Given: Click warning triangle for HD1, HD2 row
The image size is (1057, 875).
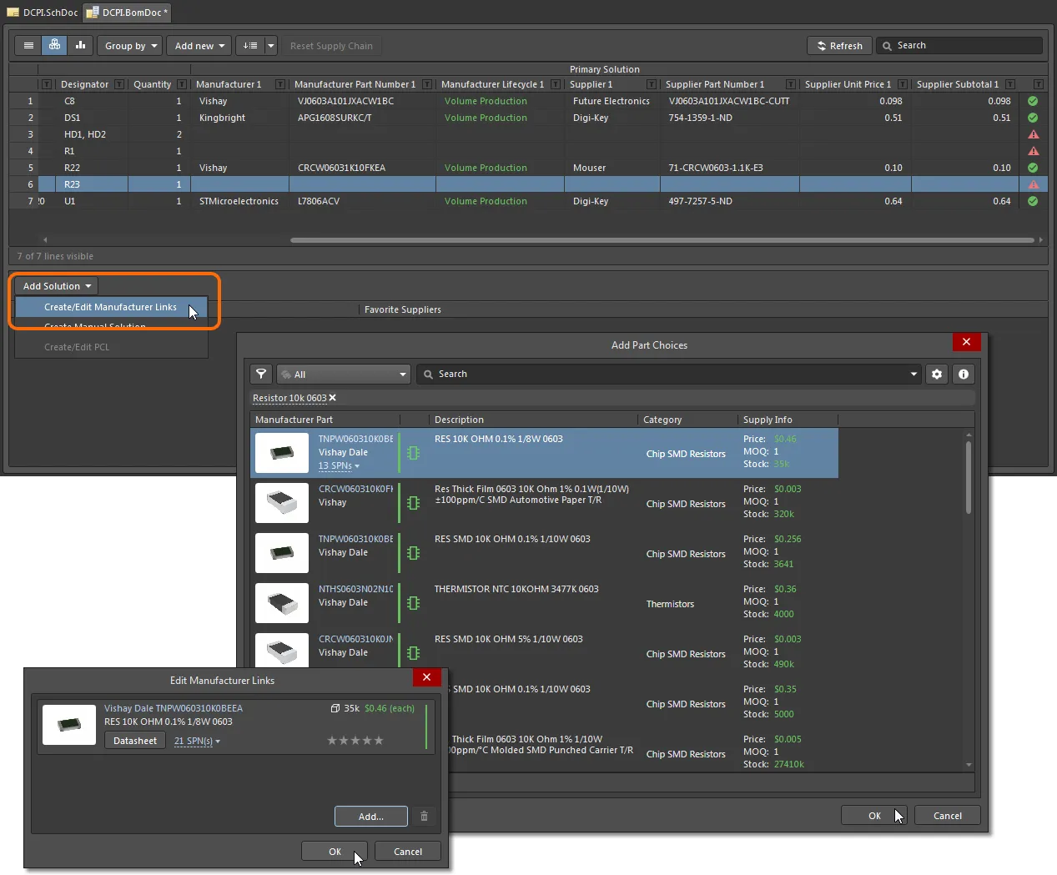Looking at the screenshot, I should (x=1033, y=134).
